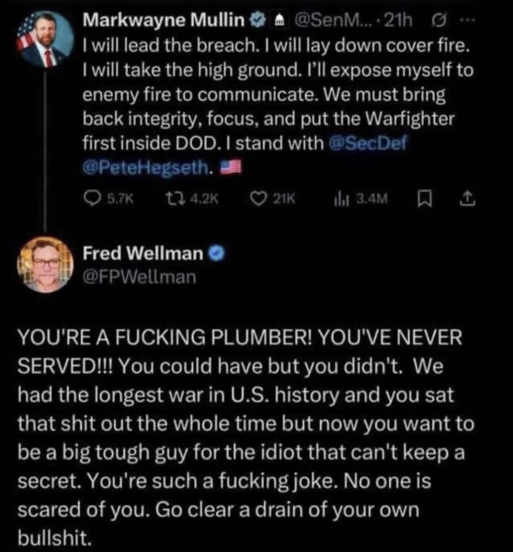Click the 21h timestamp on the tweet

(398, 21)
